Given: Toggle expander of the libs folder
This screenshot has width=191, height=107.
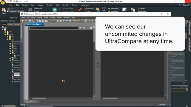Looking at the screenshot, I should (10, 58).
